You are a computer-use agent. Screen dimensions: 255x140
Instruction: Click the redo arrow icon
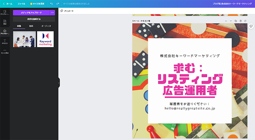pyautogui.click(x=58, y=4)
